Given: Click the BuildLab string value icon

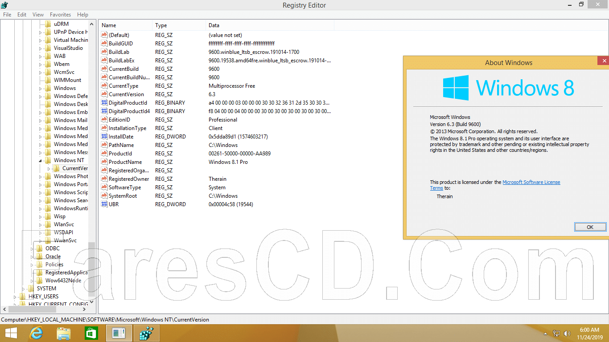Looking at the screenshot, I should (x=104, y=52).
